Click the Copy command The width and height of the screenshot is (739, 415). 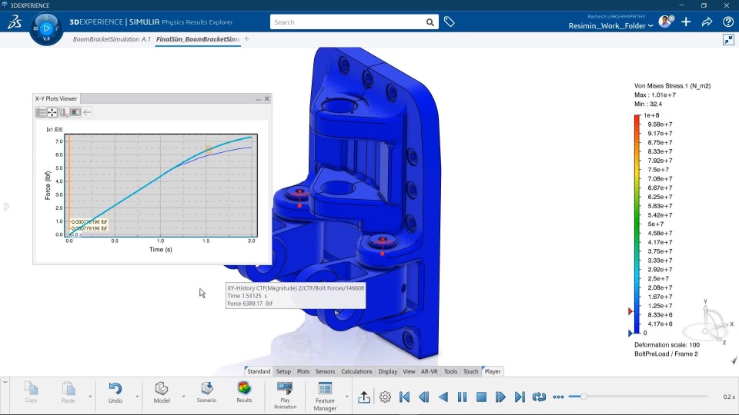click(x=31, y=393)
